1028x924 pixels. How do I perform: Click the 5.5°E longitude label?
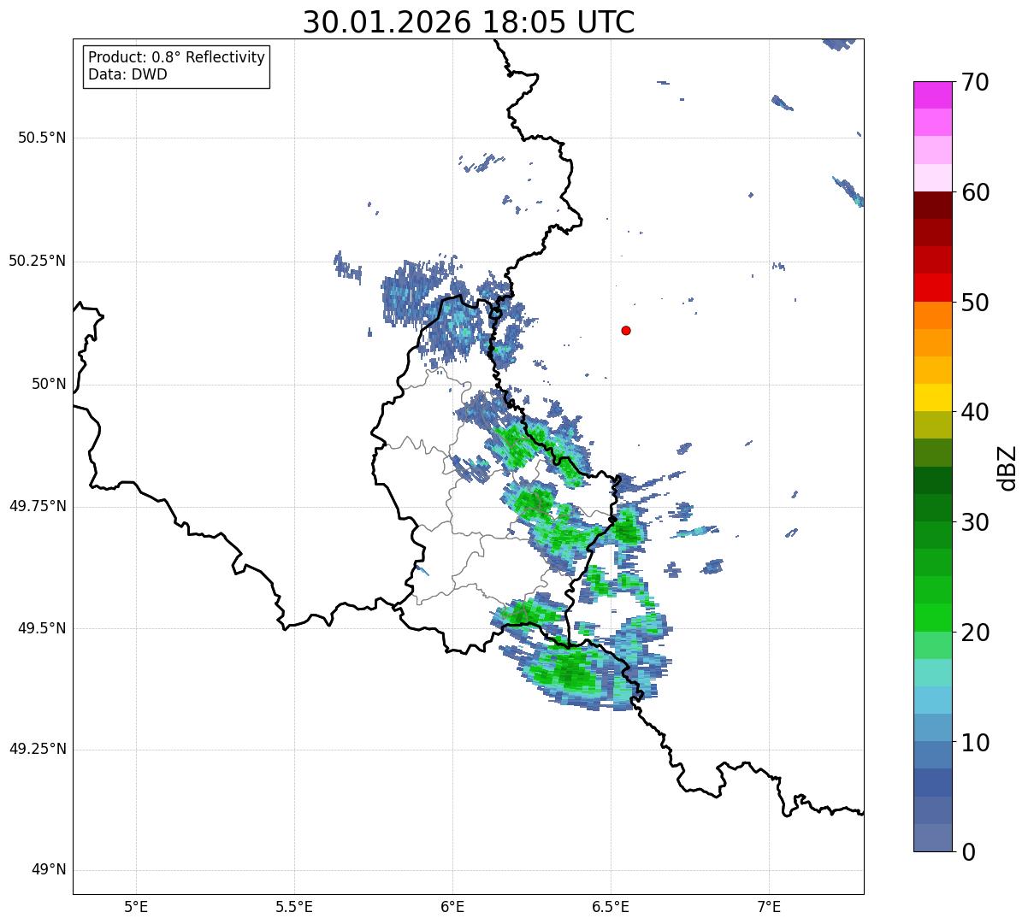(x=294, y=907)
